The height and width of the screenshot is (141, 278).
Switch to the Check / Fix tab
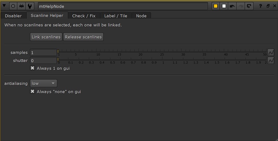[x=84, y=16]
